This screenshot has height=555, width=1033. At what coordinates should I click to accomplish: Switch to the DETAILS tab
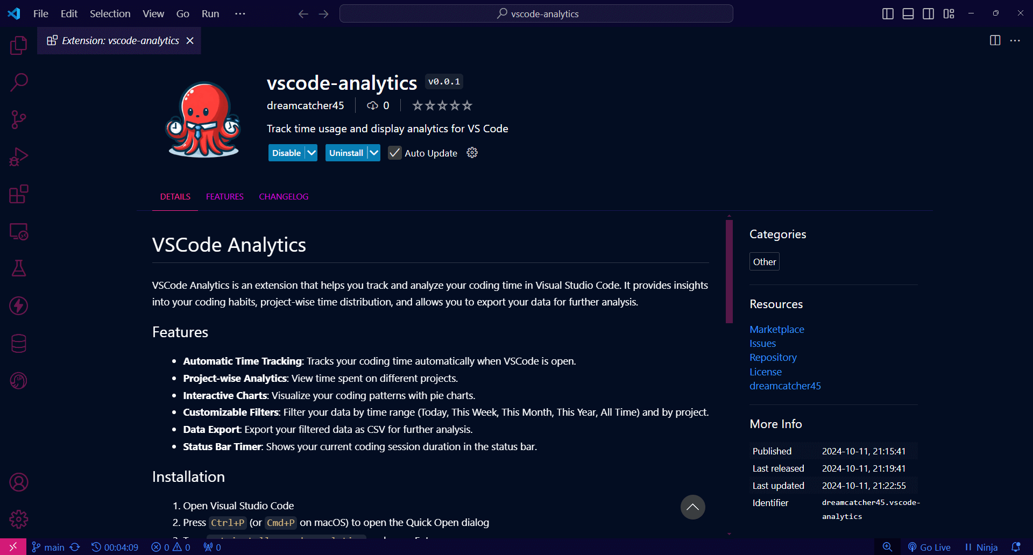click(x=175, y=197)
